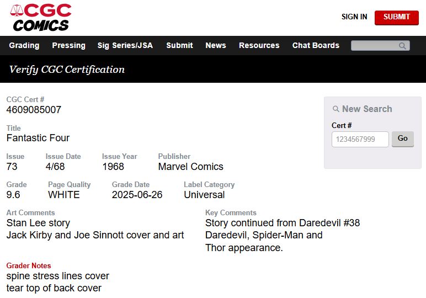The height and width of the screenshot is (298, 426).
Task: Open the Sign In page
Action: click(x=354, y=17)
